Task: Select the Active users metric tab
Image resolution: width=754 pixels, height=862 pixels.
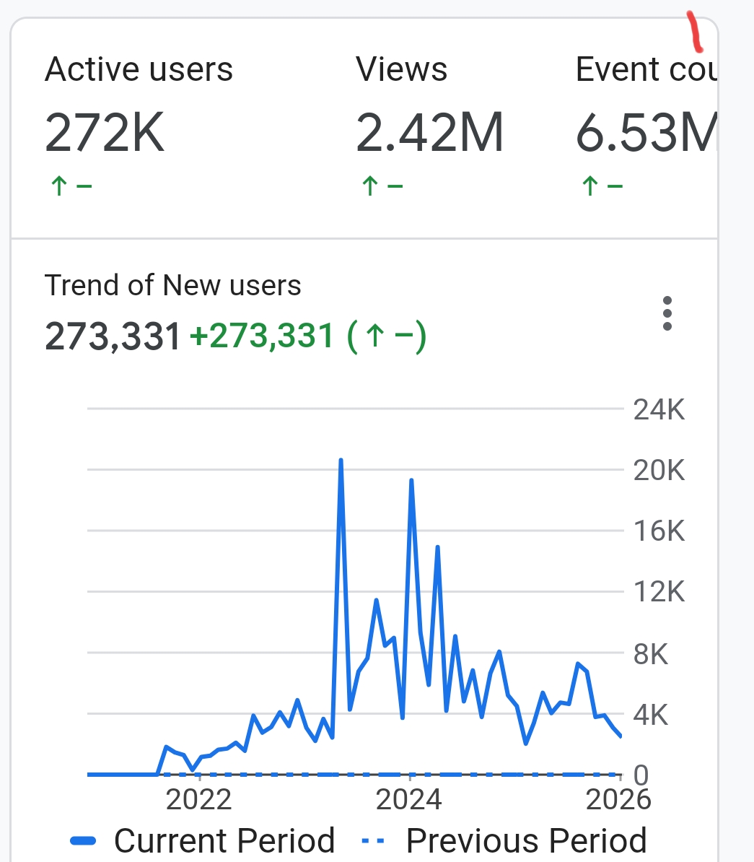Action: tap(139, 70)
